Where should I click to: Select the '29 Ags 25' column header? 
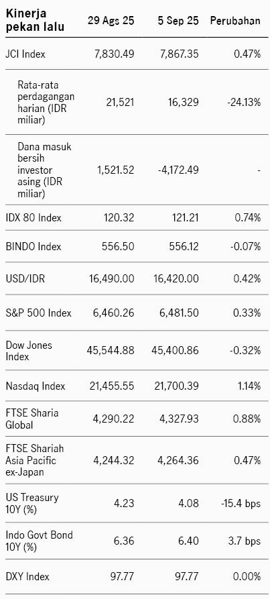pos(111,21)
